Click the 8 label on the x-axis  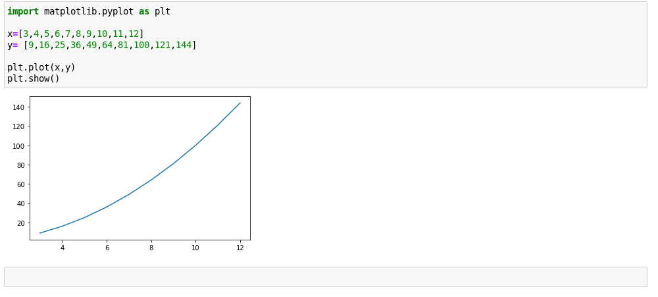pos(151,248)
